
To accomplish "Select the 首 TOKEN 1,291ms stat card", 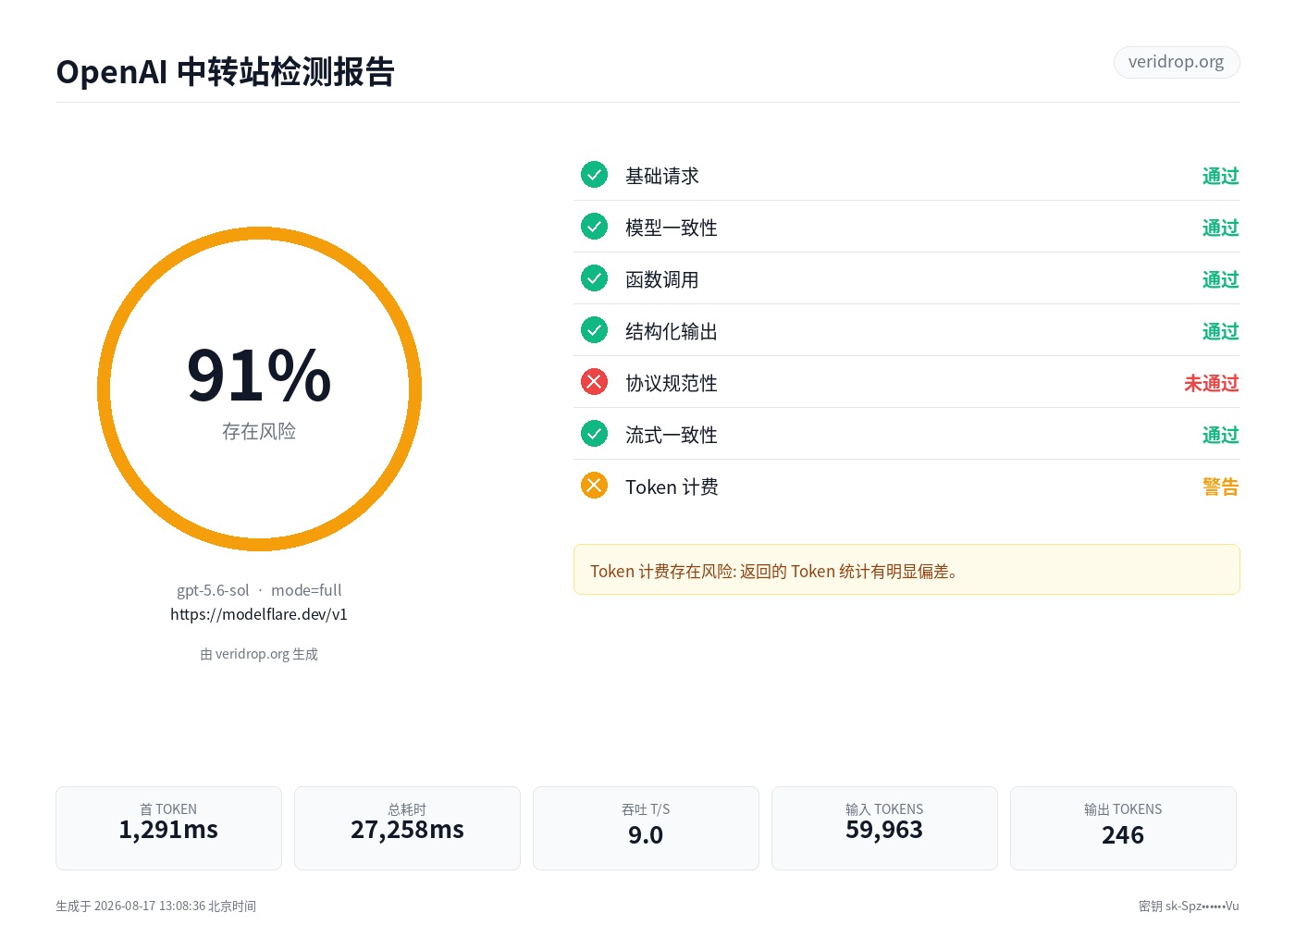I will click(168, 828).
